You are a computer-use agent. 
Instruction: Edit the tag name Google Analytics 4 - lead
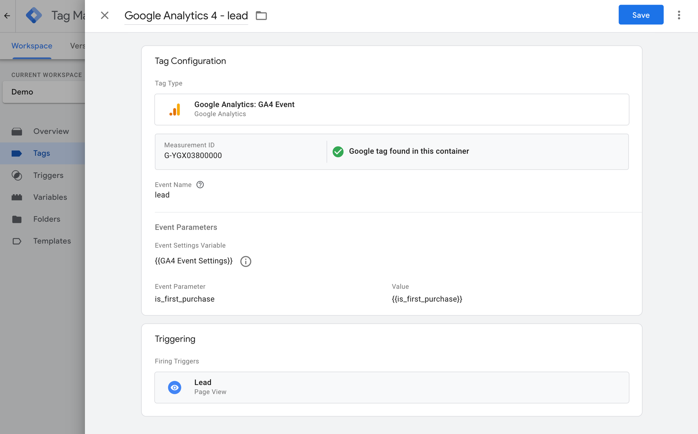[186, 16]
